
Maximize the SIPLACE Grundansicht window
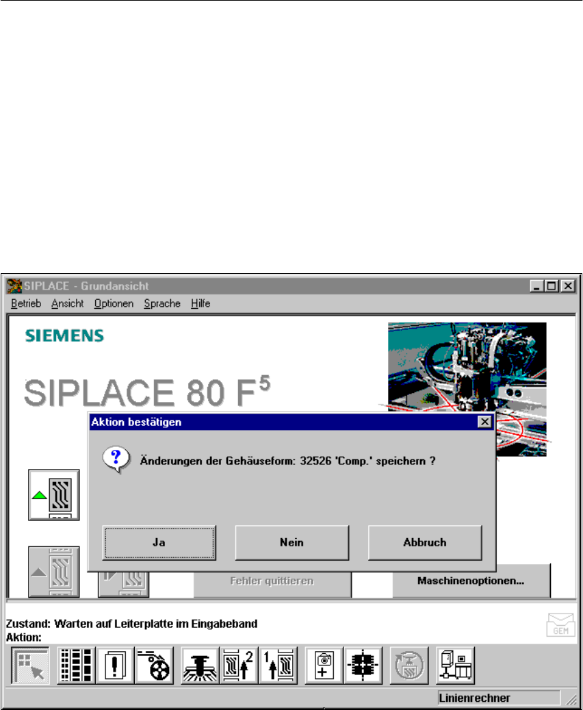point(552,286)
